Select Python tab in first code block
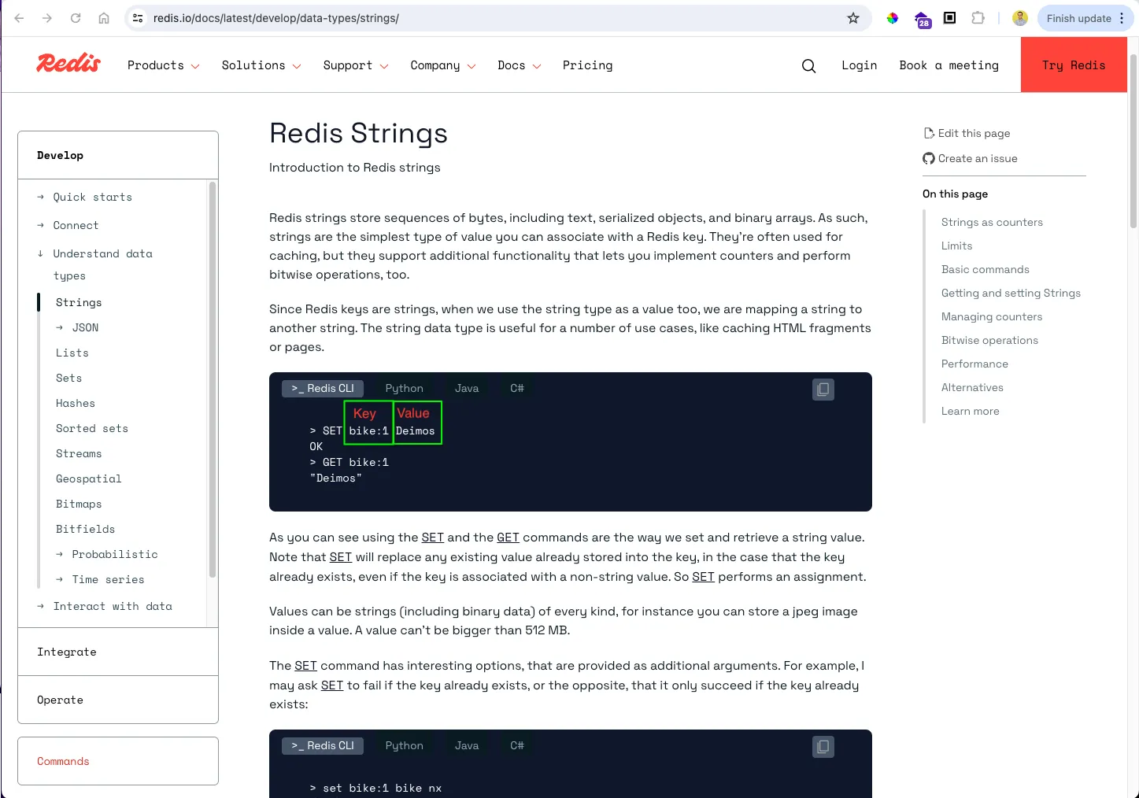Image resolution: width=1139 pixels, height=798 pixels. point(405,389)
